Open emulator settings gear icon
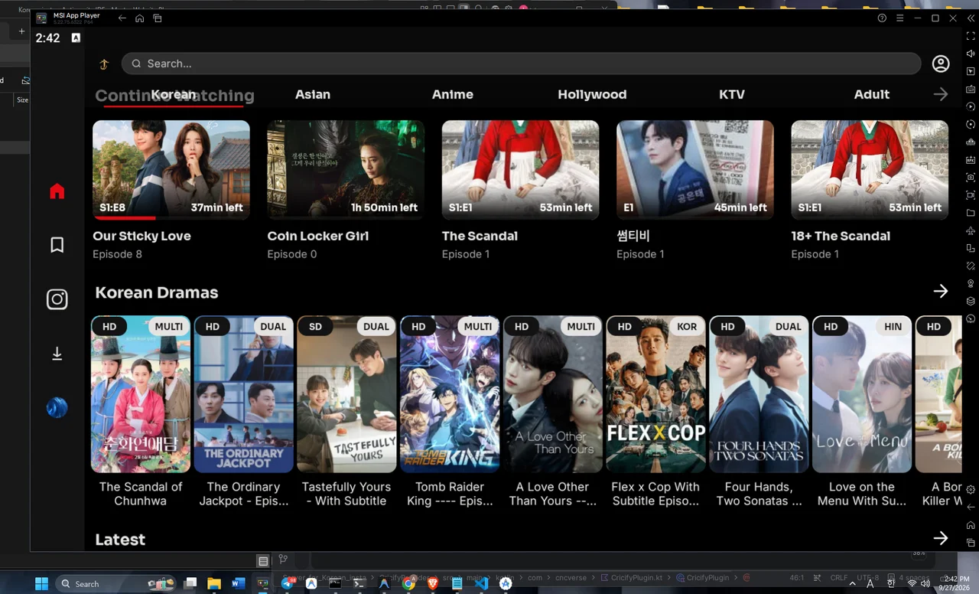979x594 pixels. coord(971,489)
